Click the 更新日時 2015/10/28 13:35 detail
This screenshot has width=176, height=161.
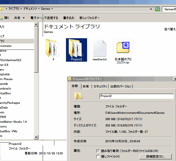pos(44,153)
